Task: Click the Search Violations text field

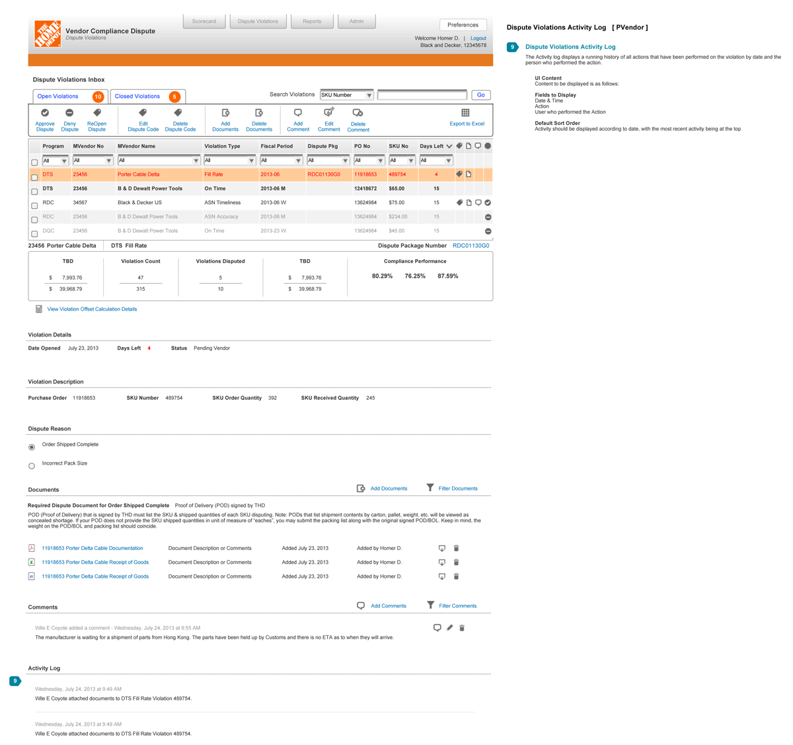Action: (422, 95)
